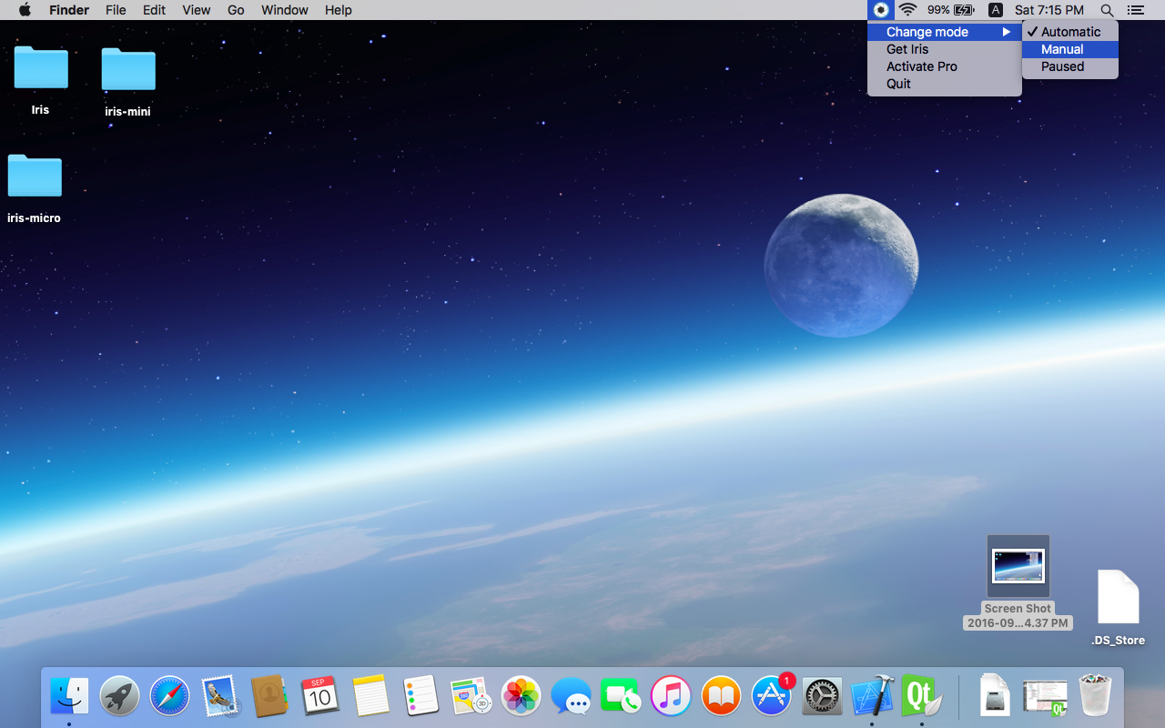Viewport: 1165px width, 728px height.
Task: Open iTunes from the Dock
Action: pos(672,697)
